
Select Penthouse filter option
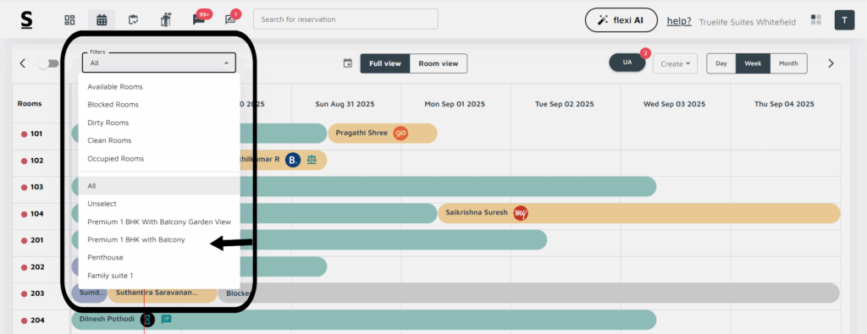159,257
